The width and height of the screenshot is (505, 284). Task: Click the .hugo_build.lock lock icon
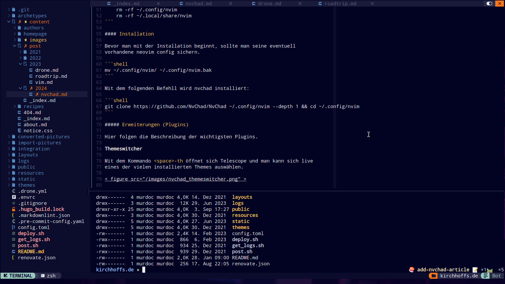(14, 209)
